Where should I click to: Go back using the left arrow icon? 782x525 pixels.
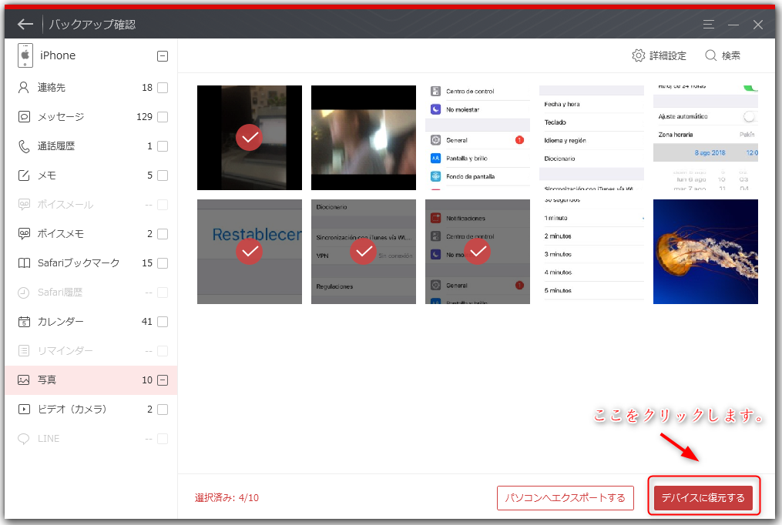tap(25, 24)
